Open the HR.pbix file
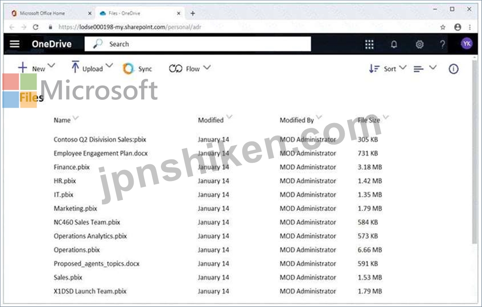The image size is (482, 307). [64, 181]
